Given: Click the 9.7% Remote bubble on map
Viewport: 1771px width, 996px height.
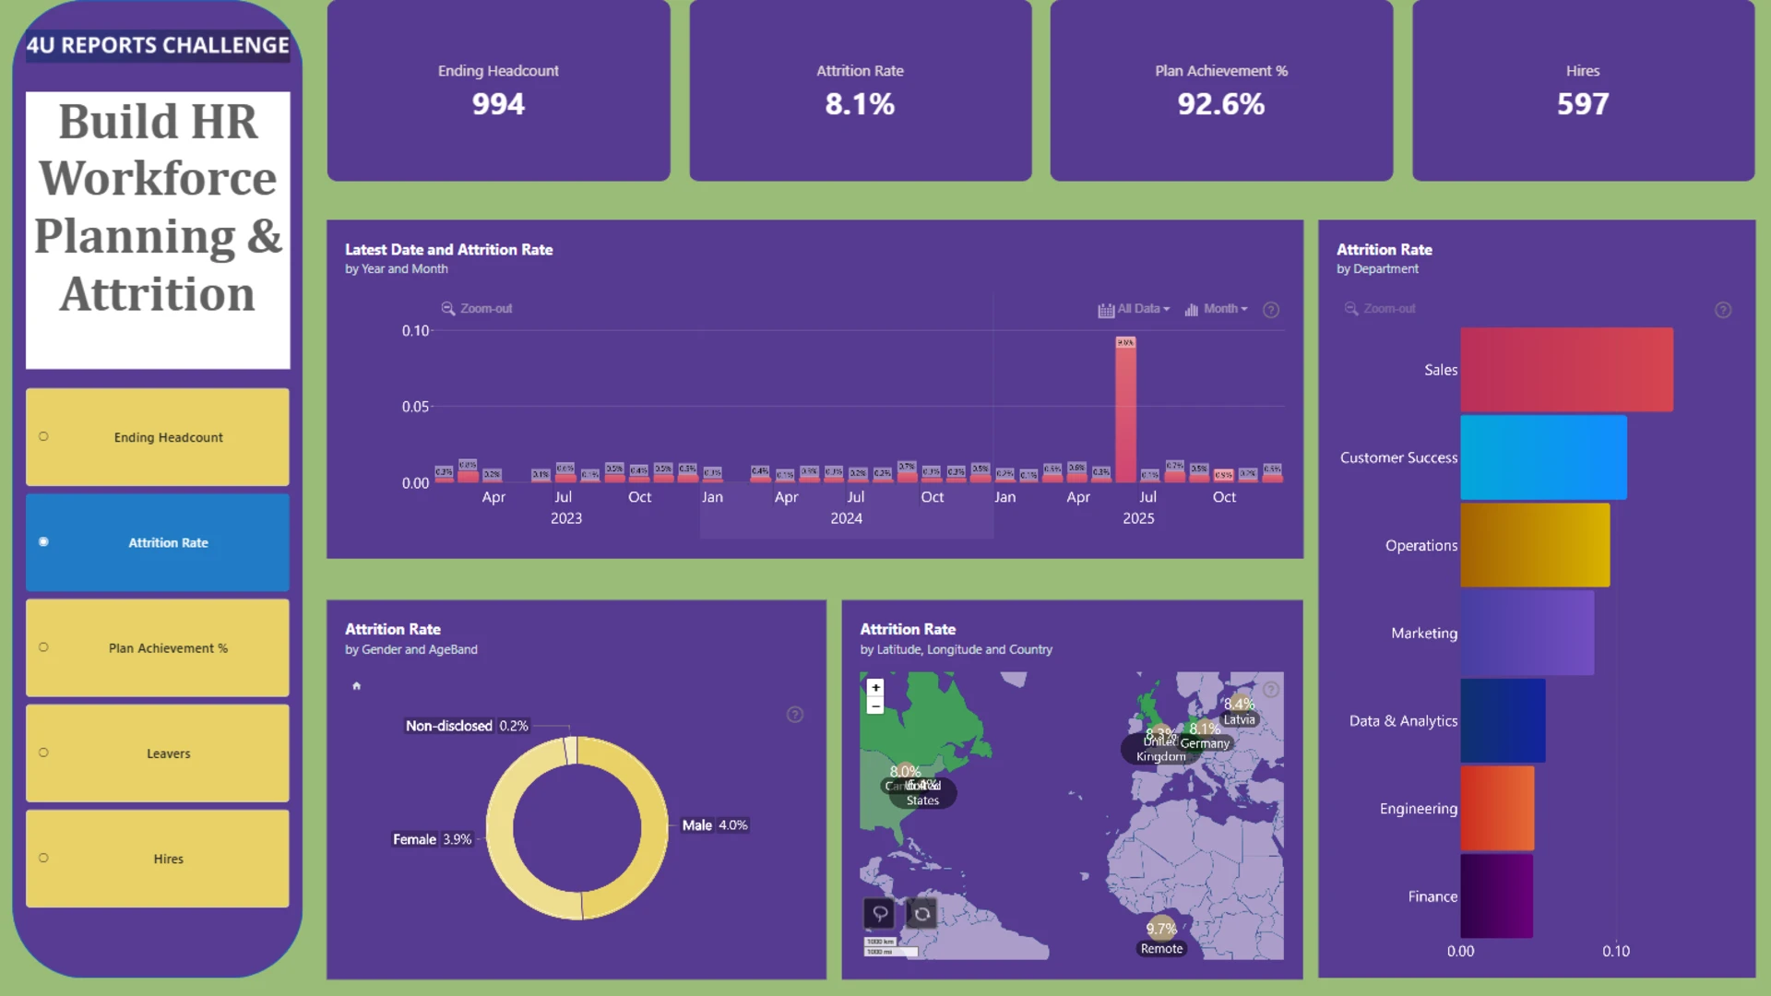Looking at the screenshot, I should (x=1161, y=929).
